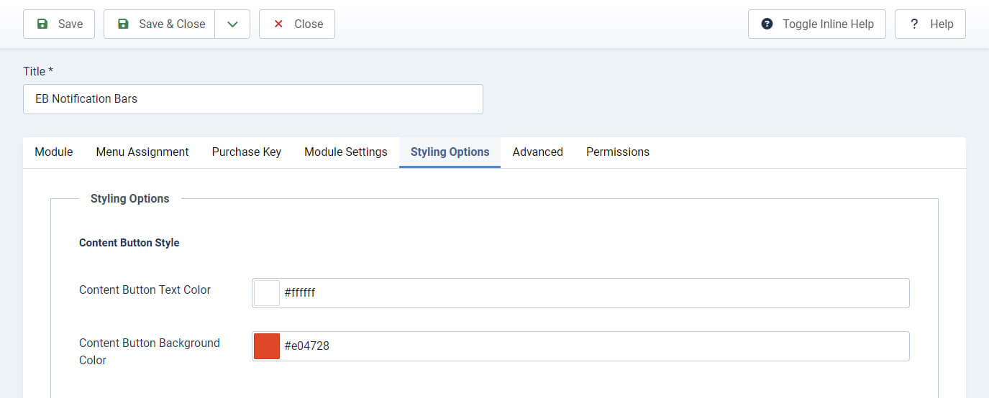Select the Styling Options tab
The width and height of the screenshot is (989, 398).
pyautogui.click(x=450, y=152)
